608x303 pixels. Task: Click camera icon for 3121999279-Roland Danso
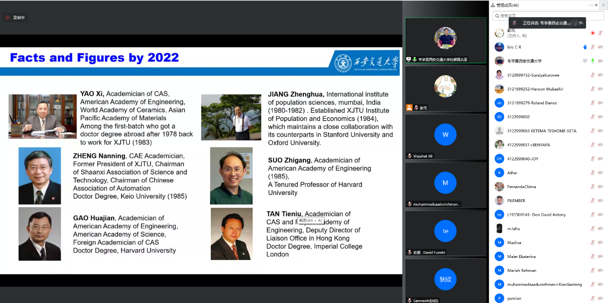(x=600, y=102)
